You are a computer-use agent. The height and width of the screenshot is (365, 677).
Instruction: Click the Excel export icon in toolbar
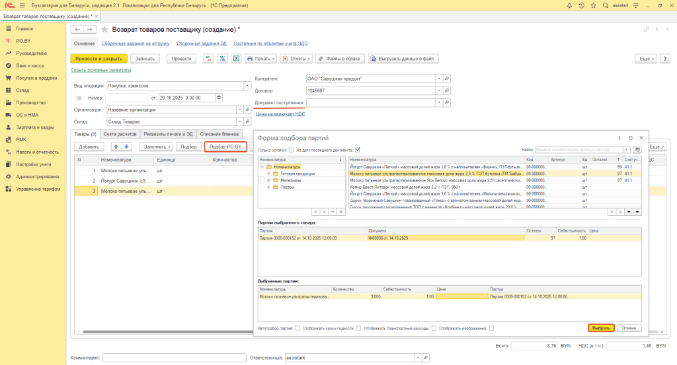tap(235, 59)
